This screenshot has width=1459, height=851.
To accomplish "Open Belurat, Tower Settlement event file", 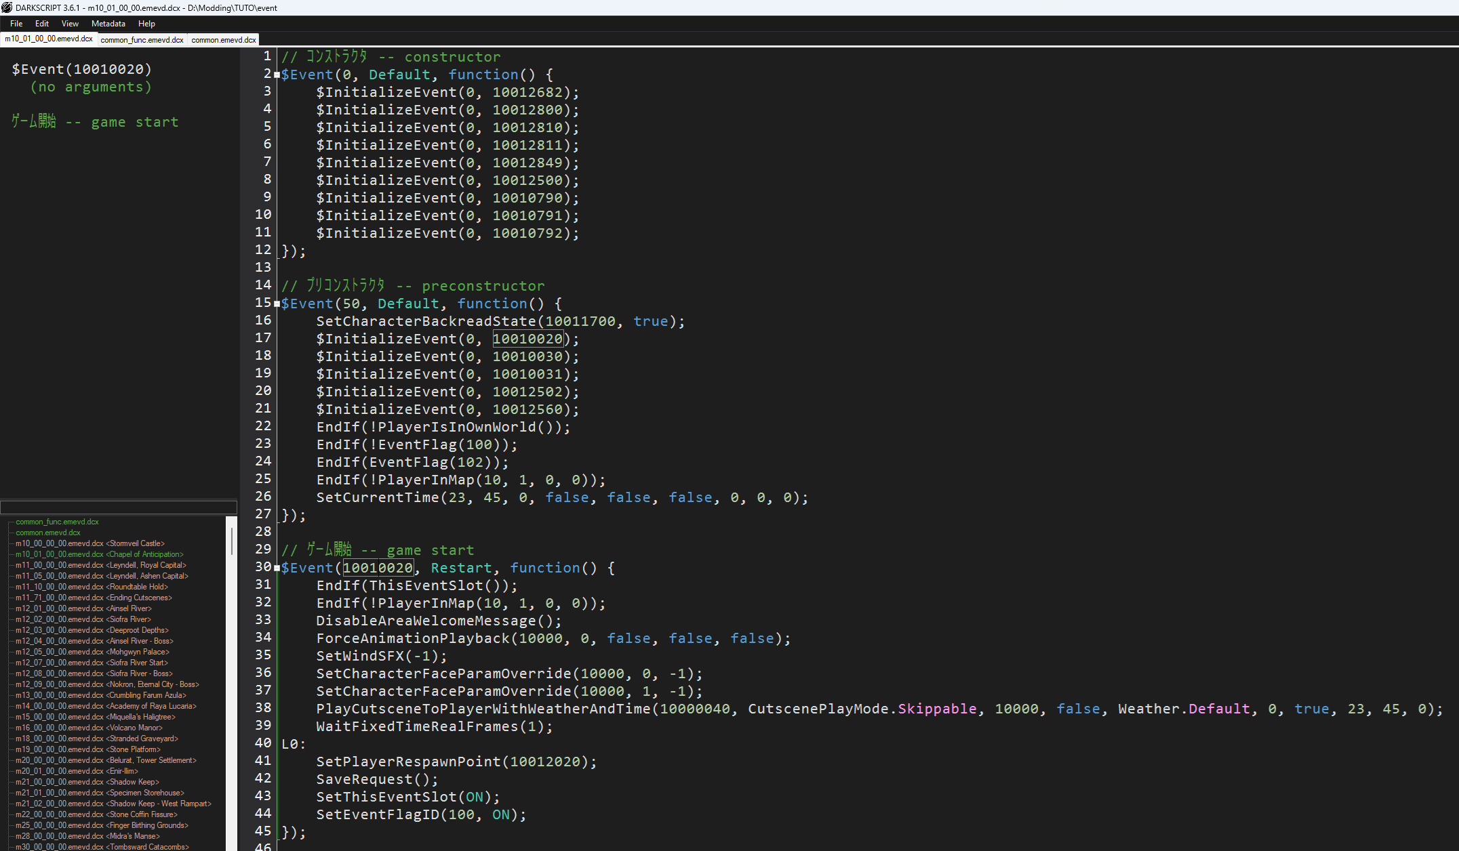I will point(106,760).
